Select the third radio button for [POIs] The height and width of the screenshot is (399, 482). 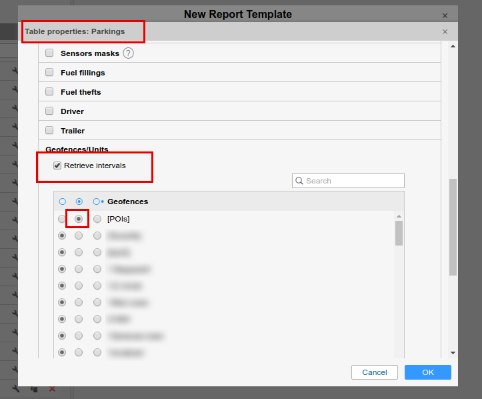[97, 219]
